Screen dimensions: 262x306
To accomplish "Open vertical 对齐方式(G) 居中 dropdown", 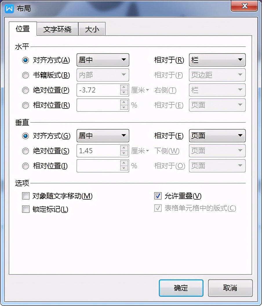I will point(103,136).
